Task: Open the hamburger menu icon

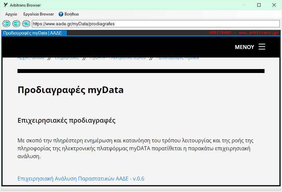Action: pyautogui.click(x=262, y=47)
